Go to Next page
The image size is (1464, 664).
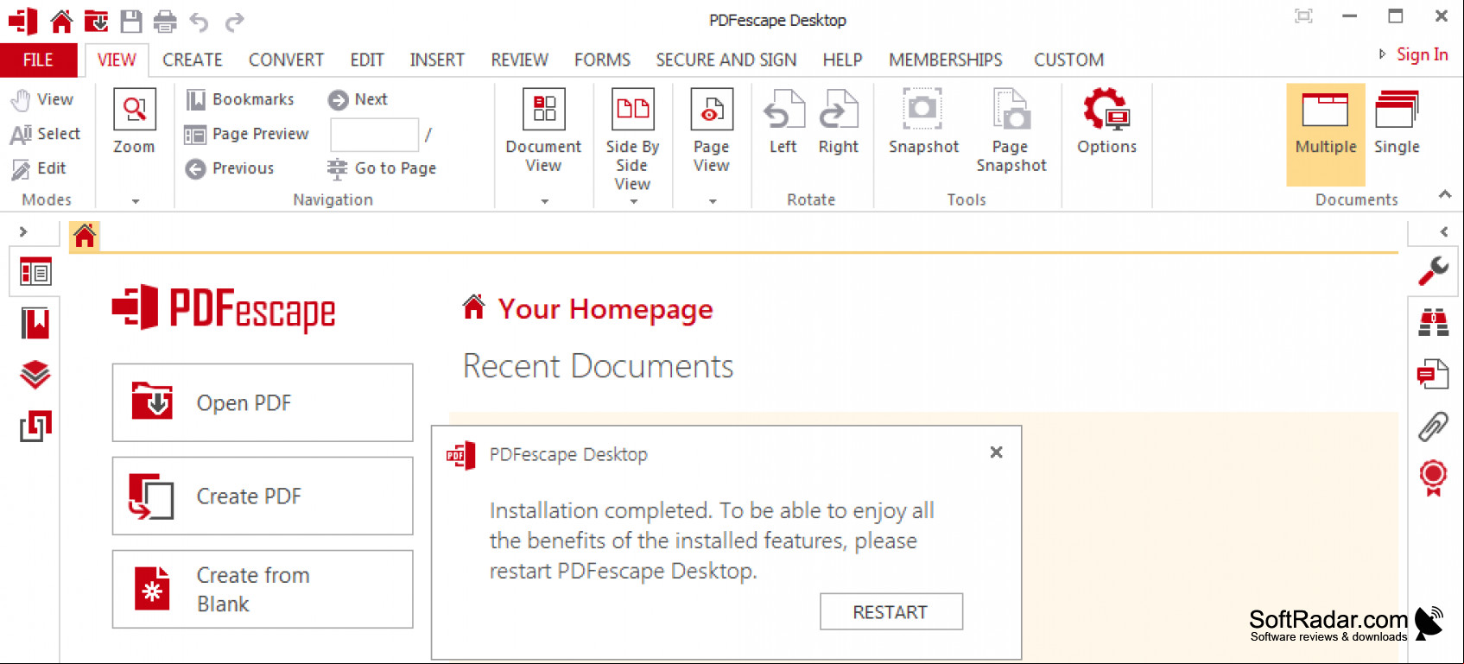[358, 99]
